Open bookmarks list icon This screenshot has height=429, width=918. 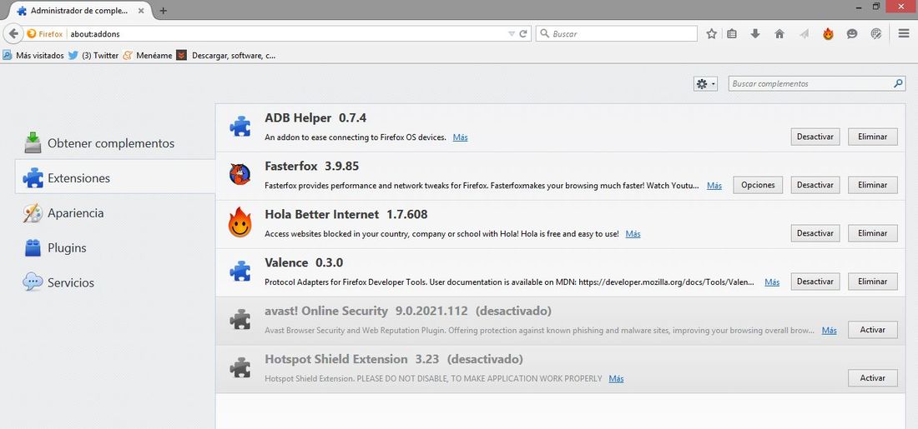(732, 34)
